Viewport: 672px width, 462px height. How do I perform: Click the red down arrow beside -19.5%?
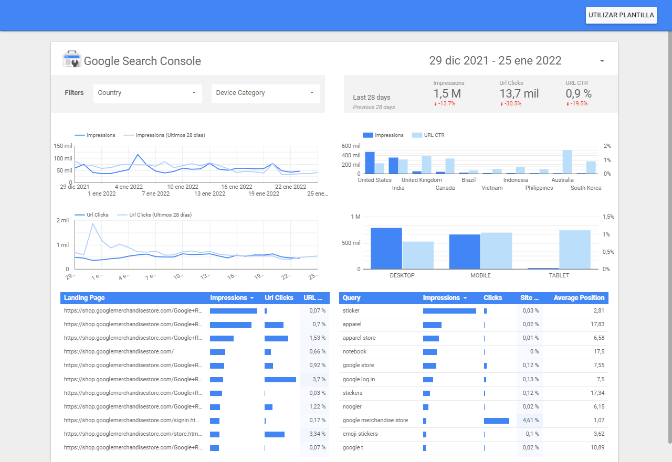[568, 104]
